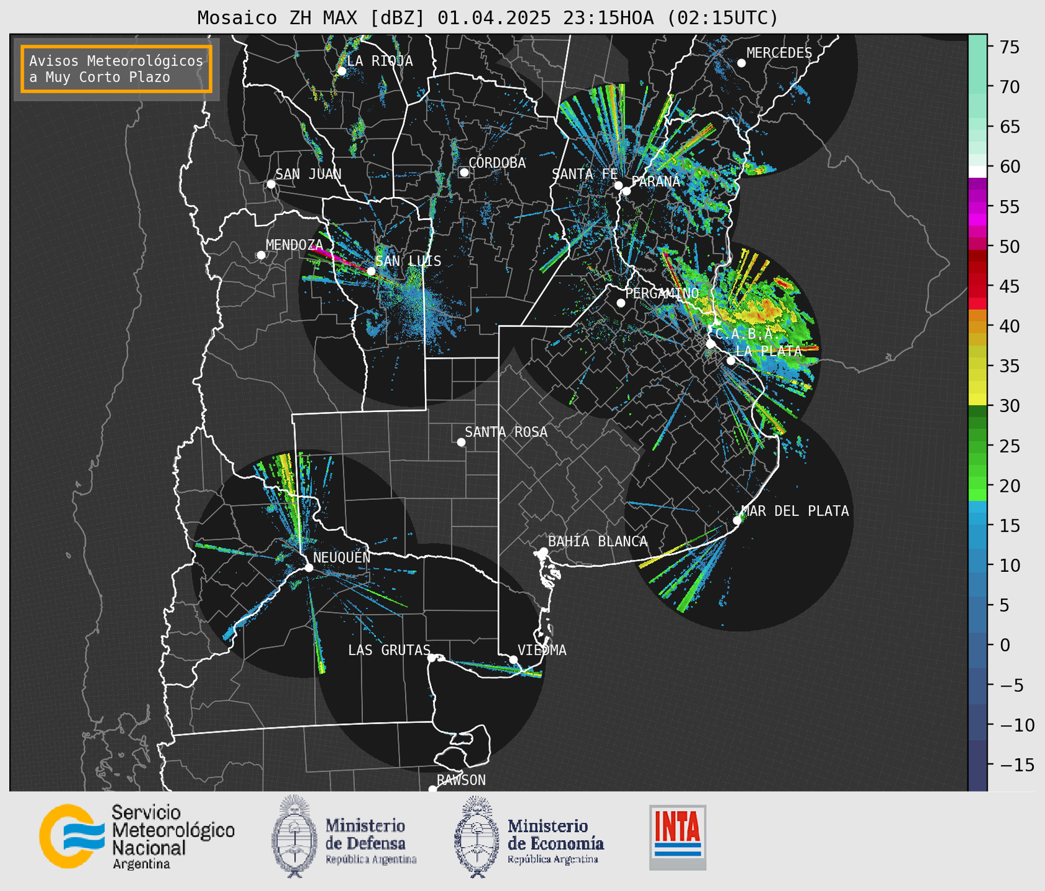The width and height of the screenshot is (1045, 891).
Task: Click the SAN LUIS city label
Action: click(x=409, y=261)
